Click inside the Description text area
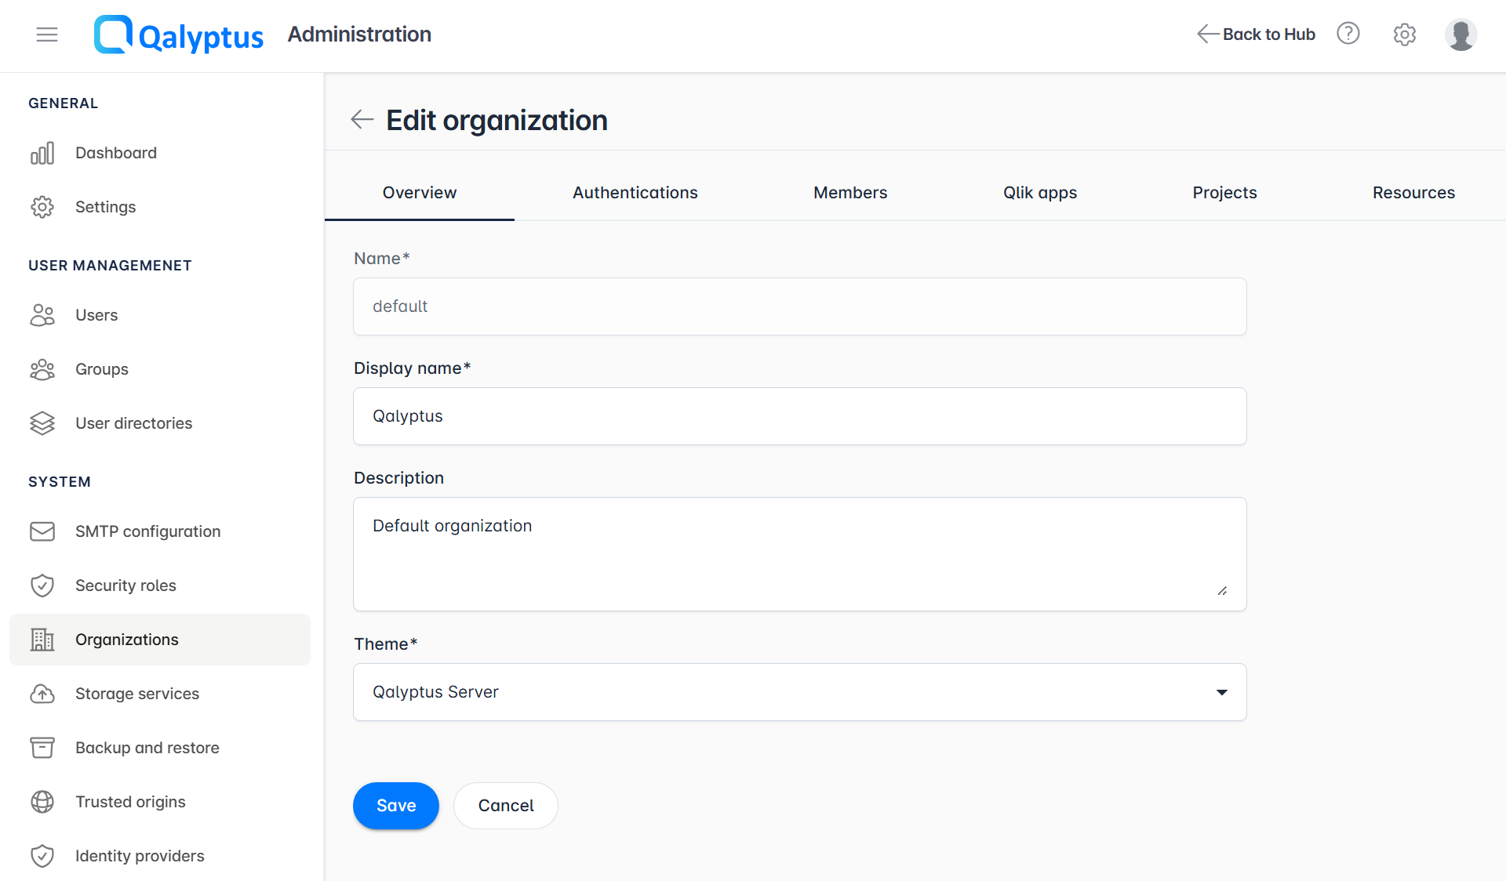 pyautogui.click(x=799, y=554)
